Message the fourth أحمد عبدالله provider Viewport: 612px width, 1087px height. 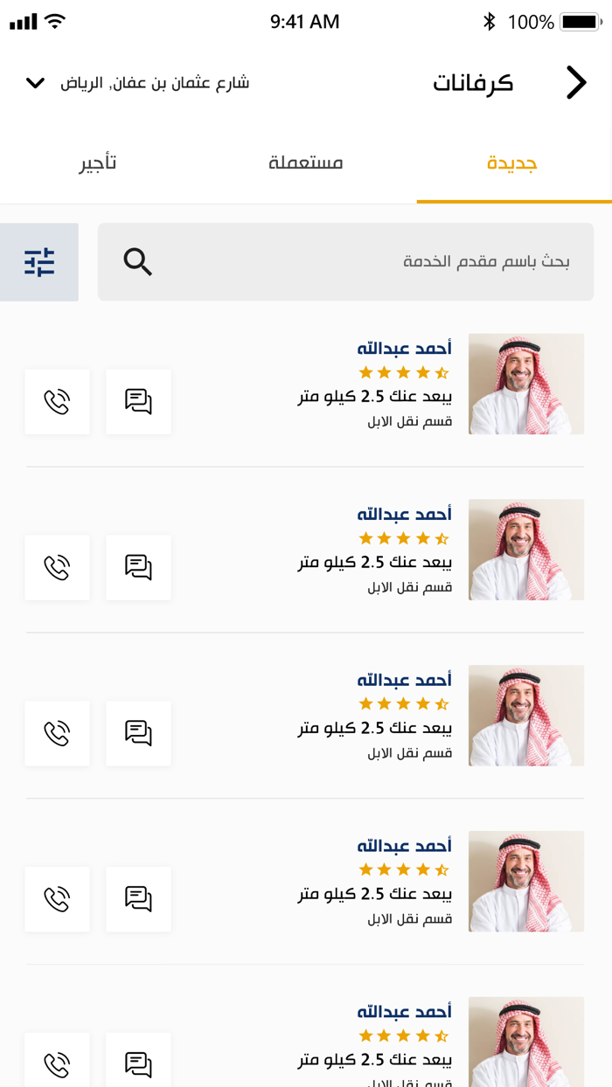(x=138, y=898)
